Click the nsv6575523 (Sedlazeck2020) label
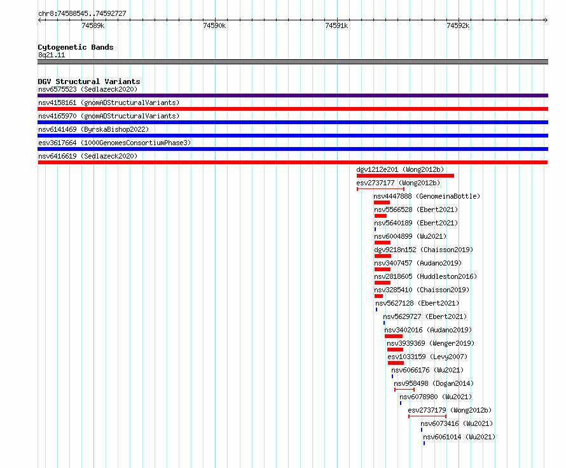 click(88, 89)
